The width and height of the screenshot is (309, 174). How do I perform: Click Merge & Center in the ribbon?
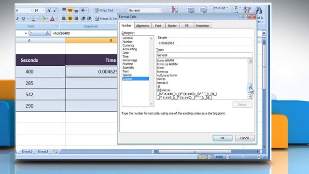click(106, 18)
